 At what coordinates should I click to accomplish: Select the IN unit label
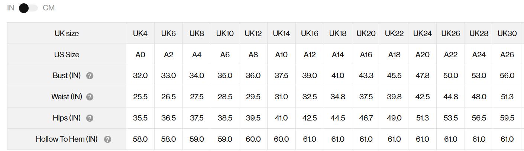click(10, 8)
